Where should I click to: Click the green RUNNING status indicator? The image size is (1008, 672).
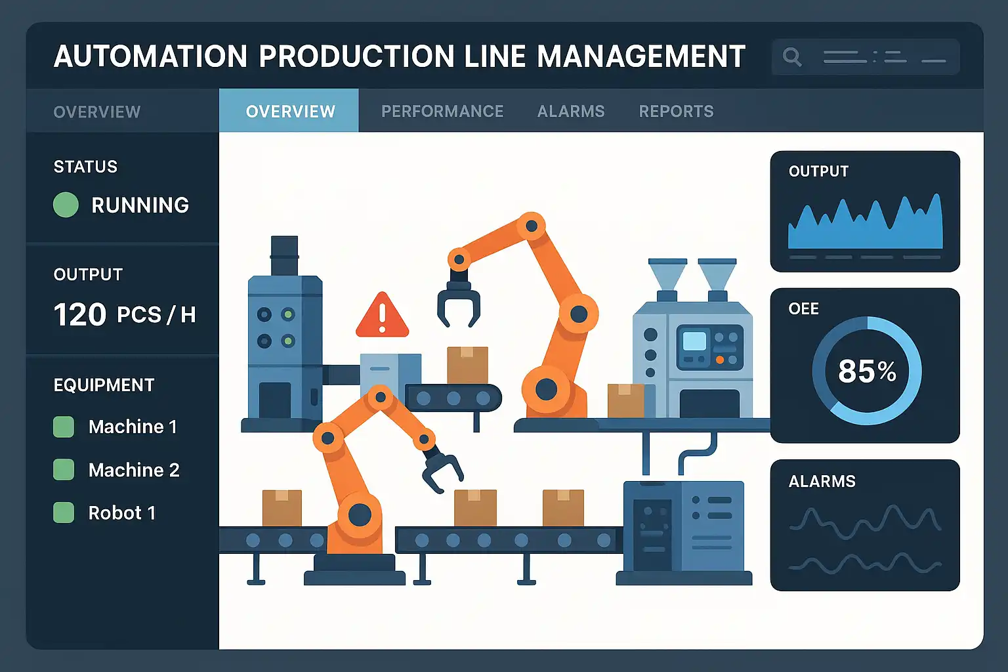66,205
